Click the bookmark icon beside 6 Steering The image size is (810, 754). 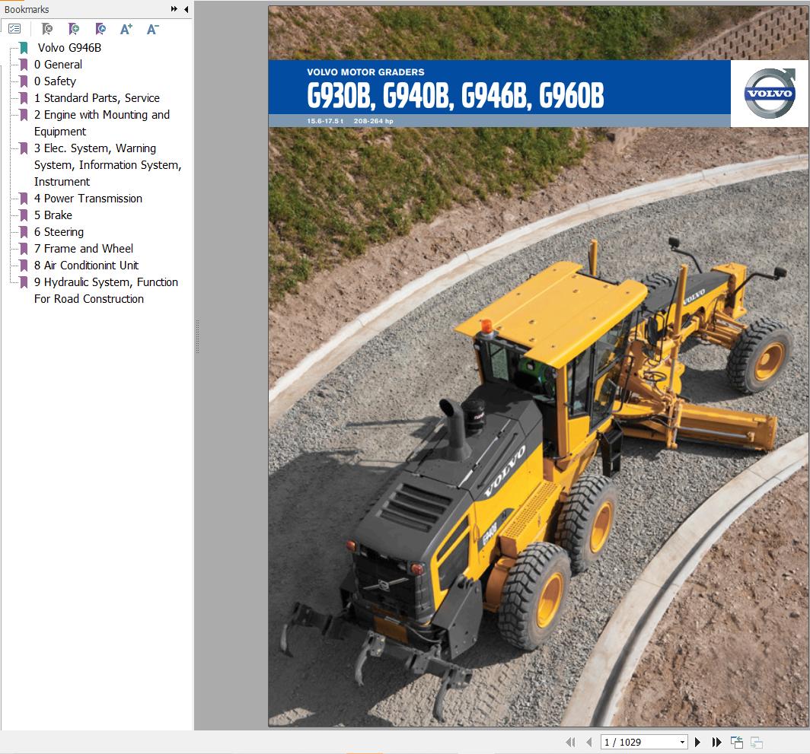[x=24, y=232]
